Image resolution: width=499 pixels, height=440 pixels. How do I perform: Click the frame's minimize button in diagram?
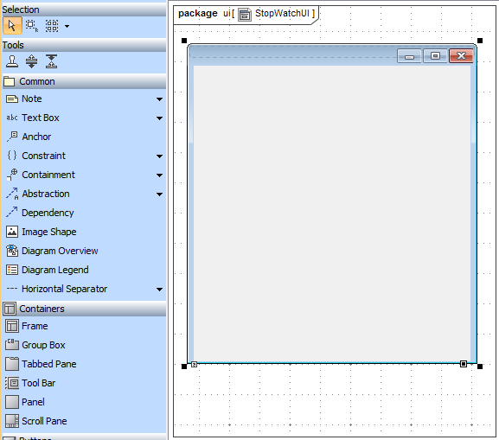click(409, 56)
